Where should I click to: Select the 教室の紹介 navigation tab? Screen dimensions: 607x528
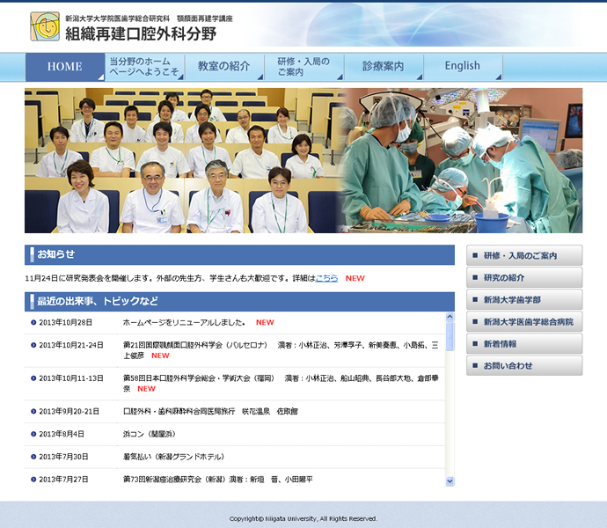[x=224, y=67]
